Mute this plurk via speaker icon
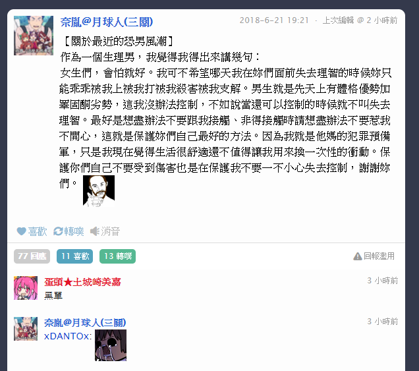The image size is (419, 371). click(95, 231)
